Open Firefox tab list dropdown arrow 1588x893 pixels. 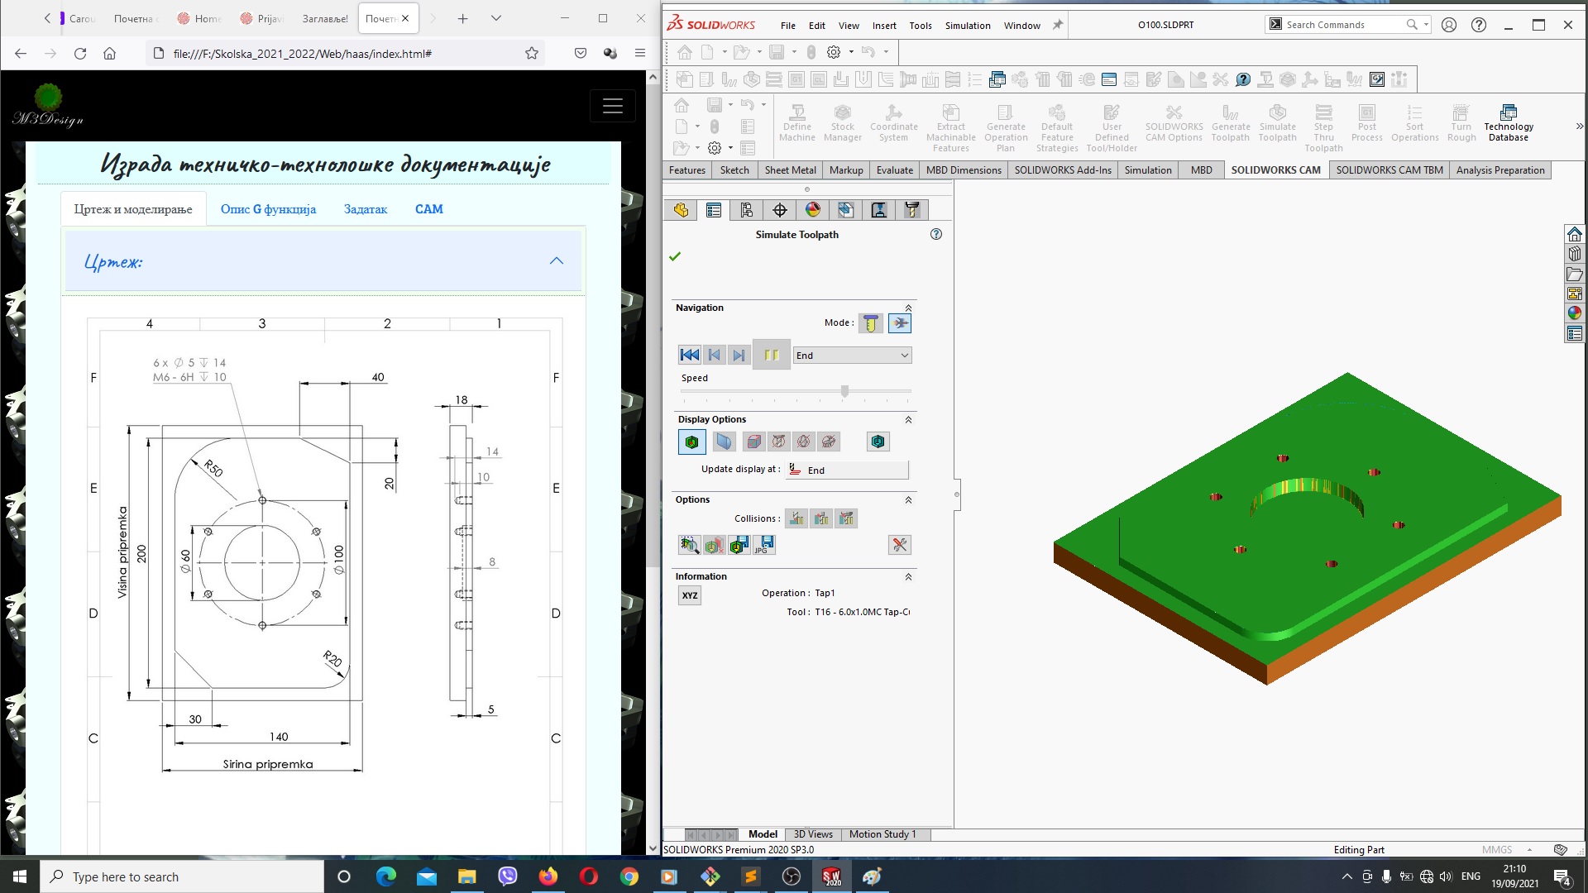coord(496,18)
